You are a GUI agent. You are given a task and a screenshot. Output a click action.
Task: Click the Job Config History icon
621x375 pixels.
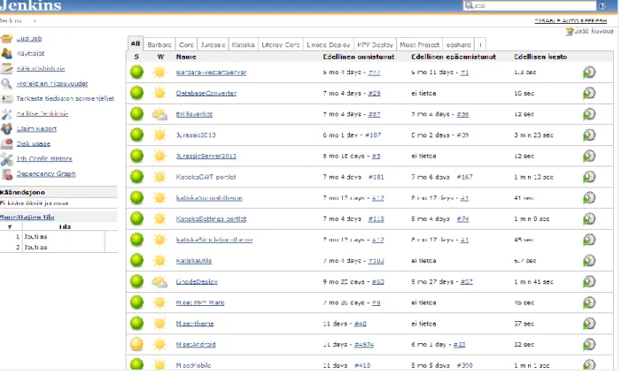pyautogui.click(x=7, y=158)
